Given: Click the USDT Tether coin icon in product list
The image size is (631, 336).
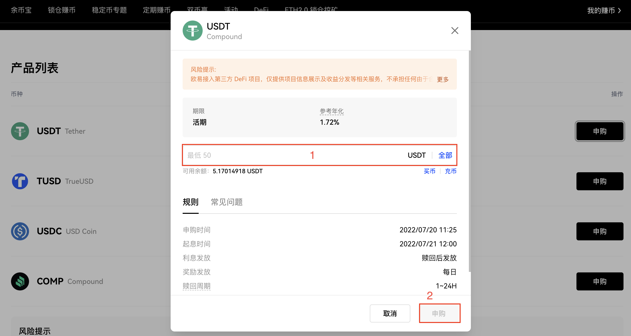Looking at the screenshot, I should (x=20, y=131).
